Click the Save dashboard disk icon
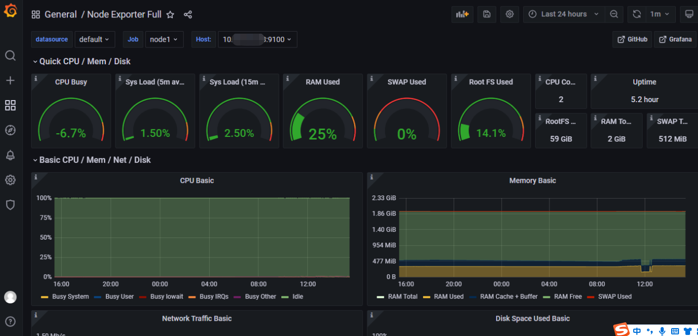This screenshot has width=698, height=336. (x=487, y=14)
